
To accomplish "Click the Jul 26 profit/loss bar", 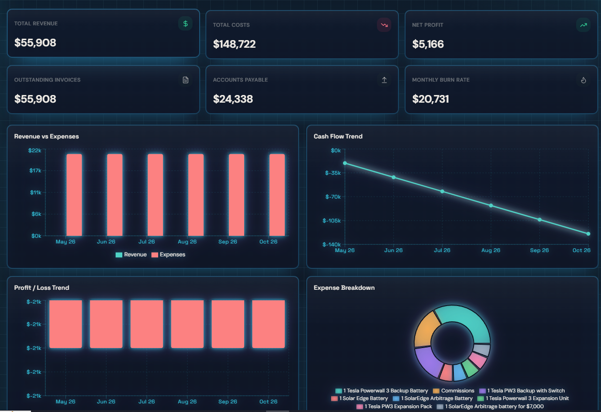I will pyautogui.click(x=147, y=324).
